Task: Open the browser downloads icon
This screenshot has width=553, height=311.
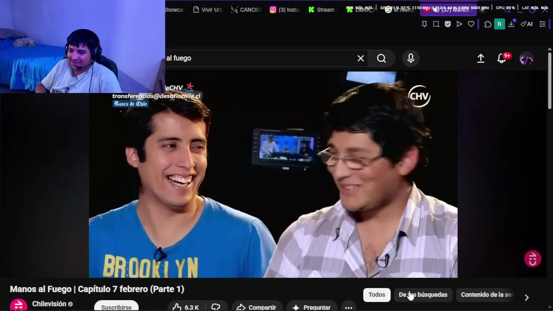Action: pos(511,24)
